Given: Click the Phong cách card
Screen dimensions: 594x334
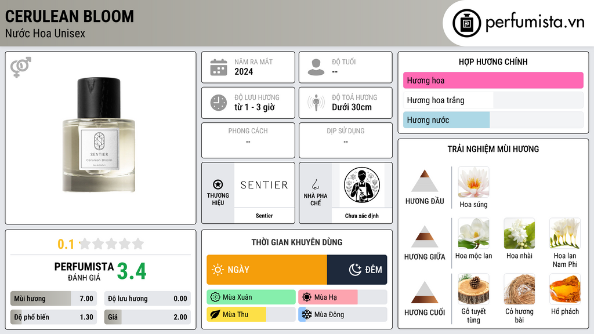Looking at the screenshot, I should tap(248, 140).
